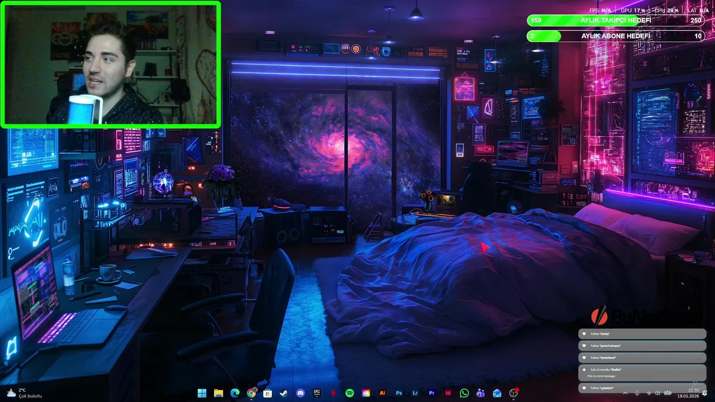
Task: Open the volume speaker tray icon
Action: [657, 393]
